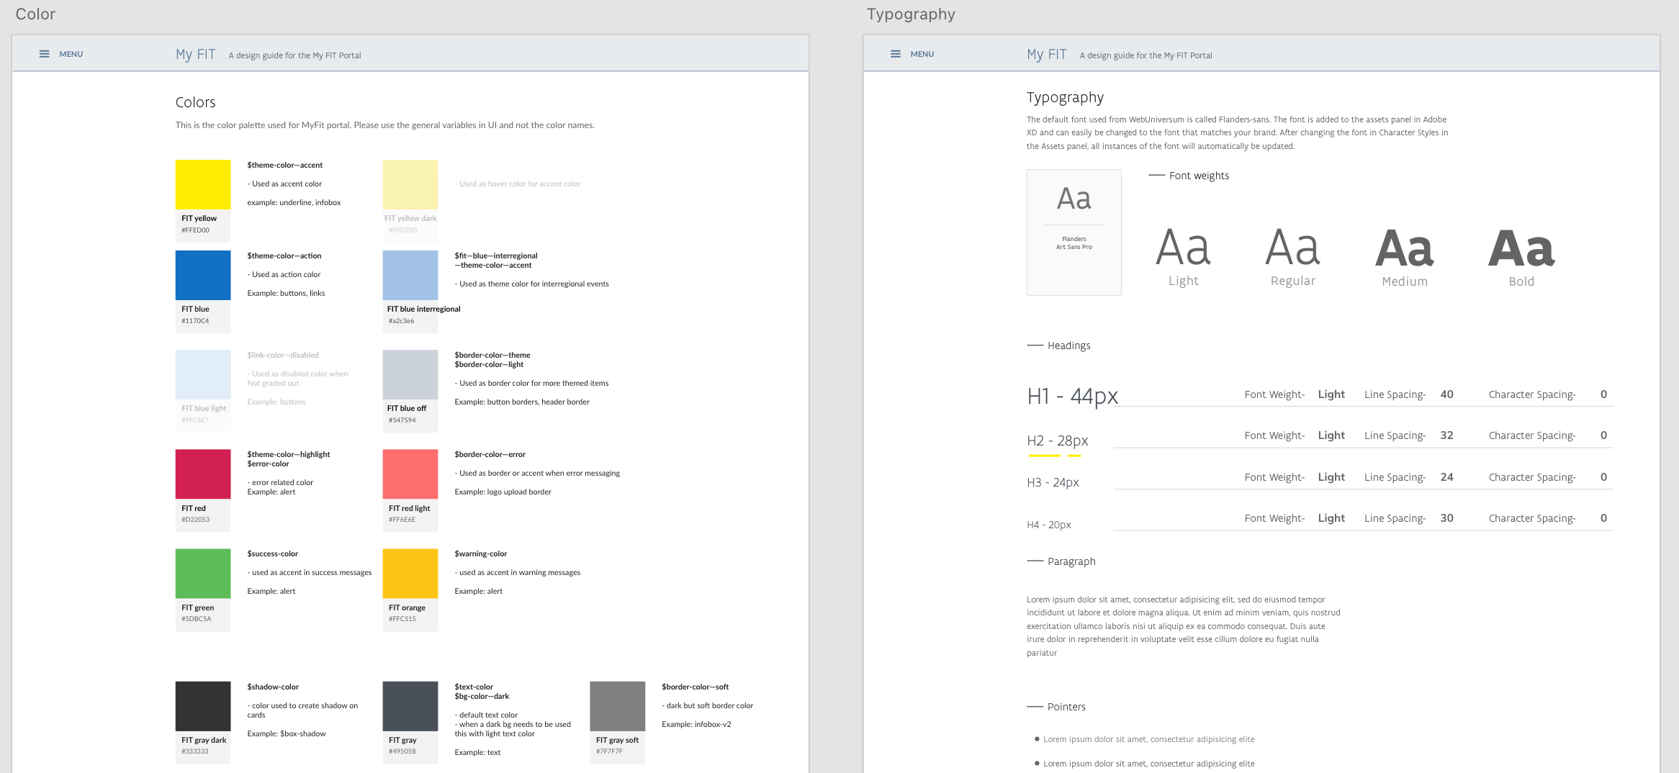This screenshot has height=773, width=1679.
Task: Pick the FIT orange color swatch
Action: (x=410, y=573)
